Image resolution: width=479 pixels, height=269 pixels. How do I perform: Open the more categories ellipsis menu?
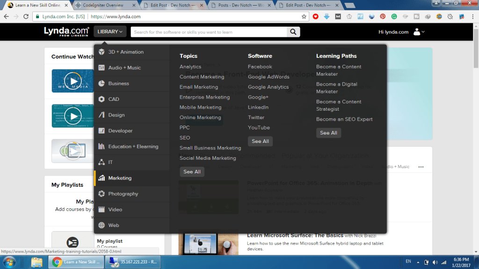(421, 167)
